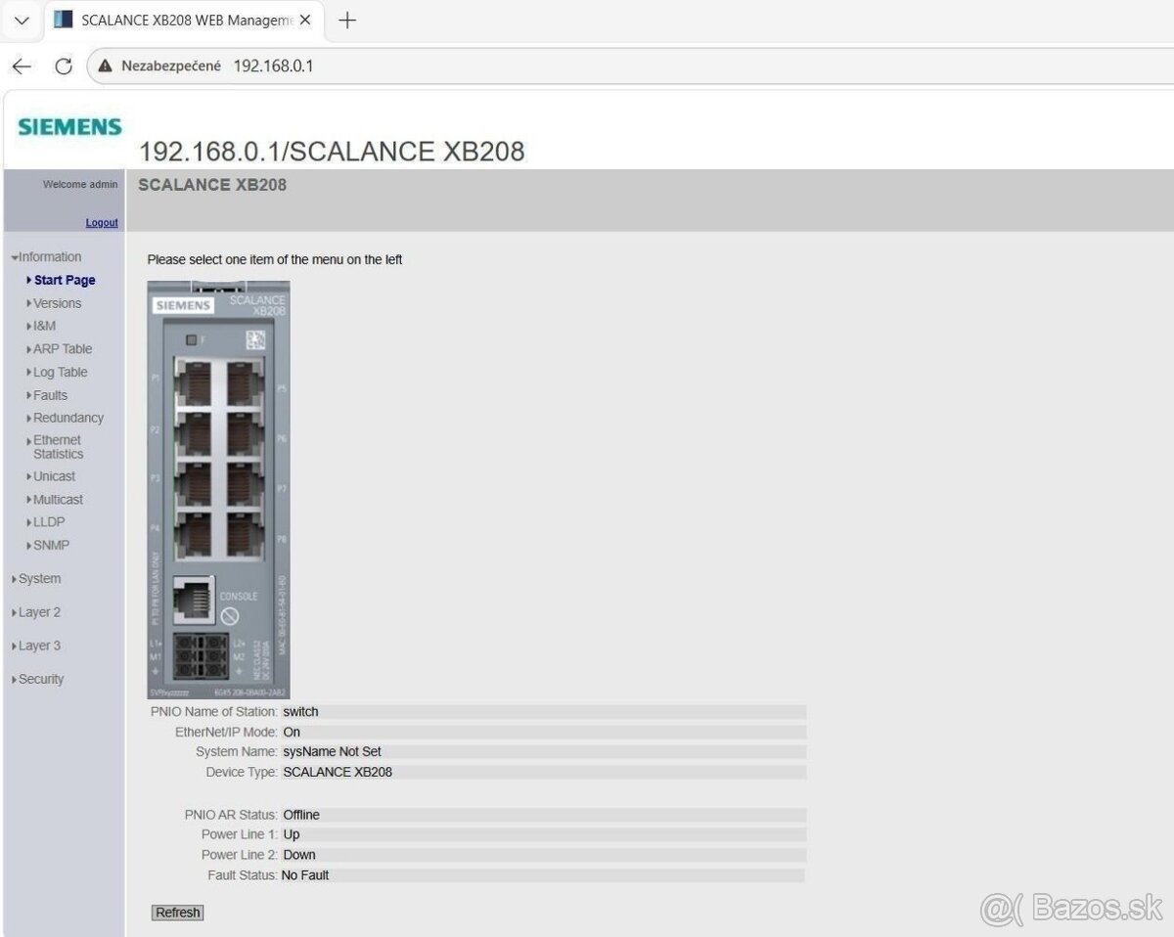Click port P6 on the device image
Viewport: 1174px width, 937px height.
coord(245,433)
